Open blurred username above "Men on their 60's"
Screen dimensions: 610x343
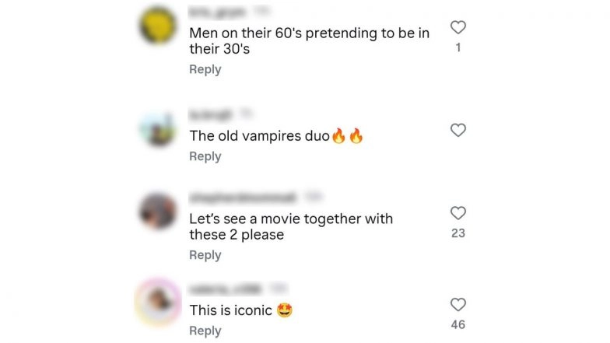(x=217, y=12)
